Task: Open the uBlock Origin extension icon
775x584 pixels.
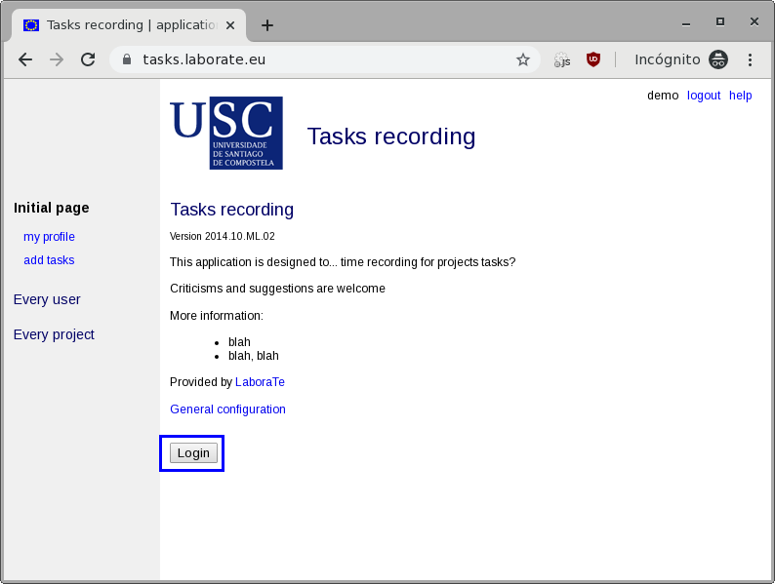Action: pos(592,59)
